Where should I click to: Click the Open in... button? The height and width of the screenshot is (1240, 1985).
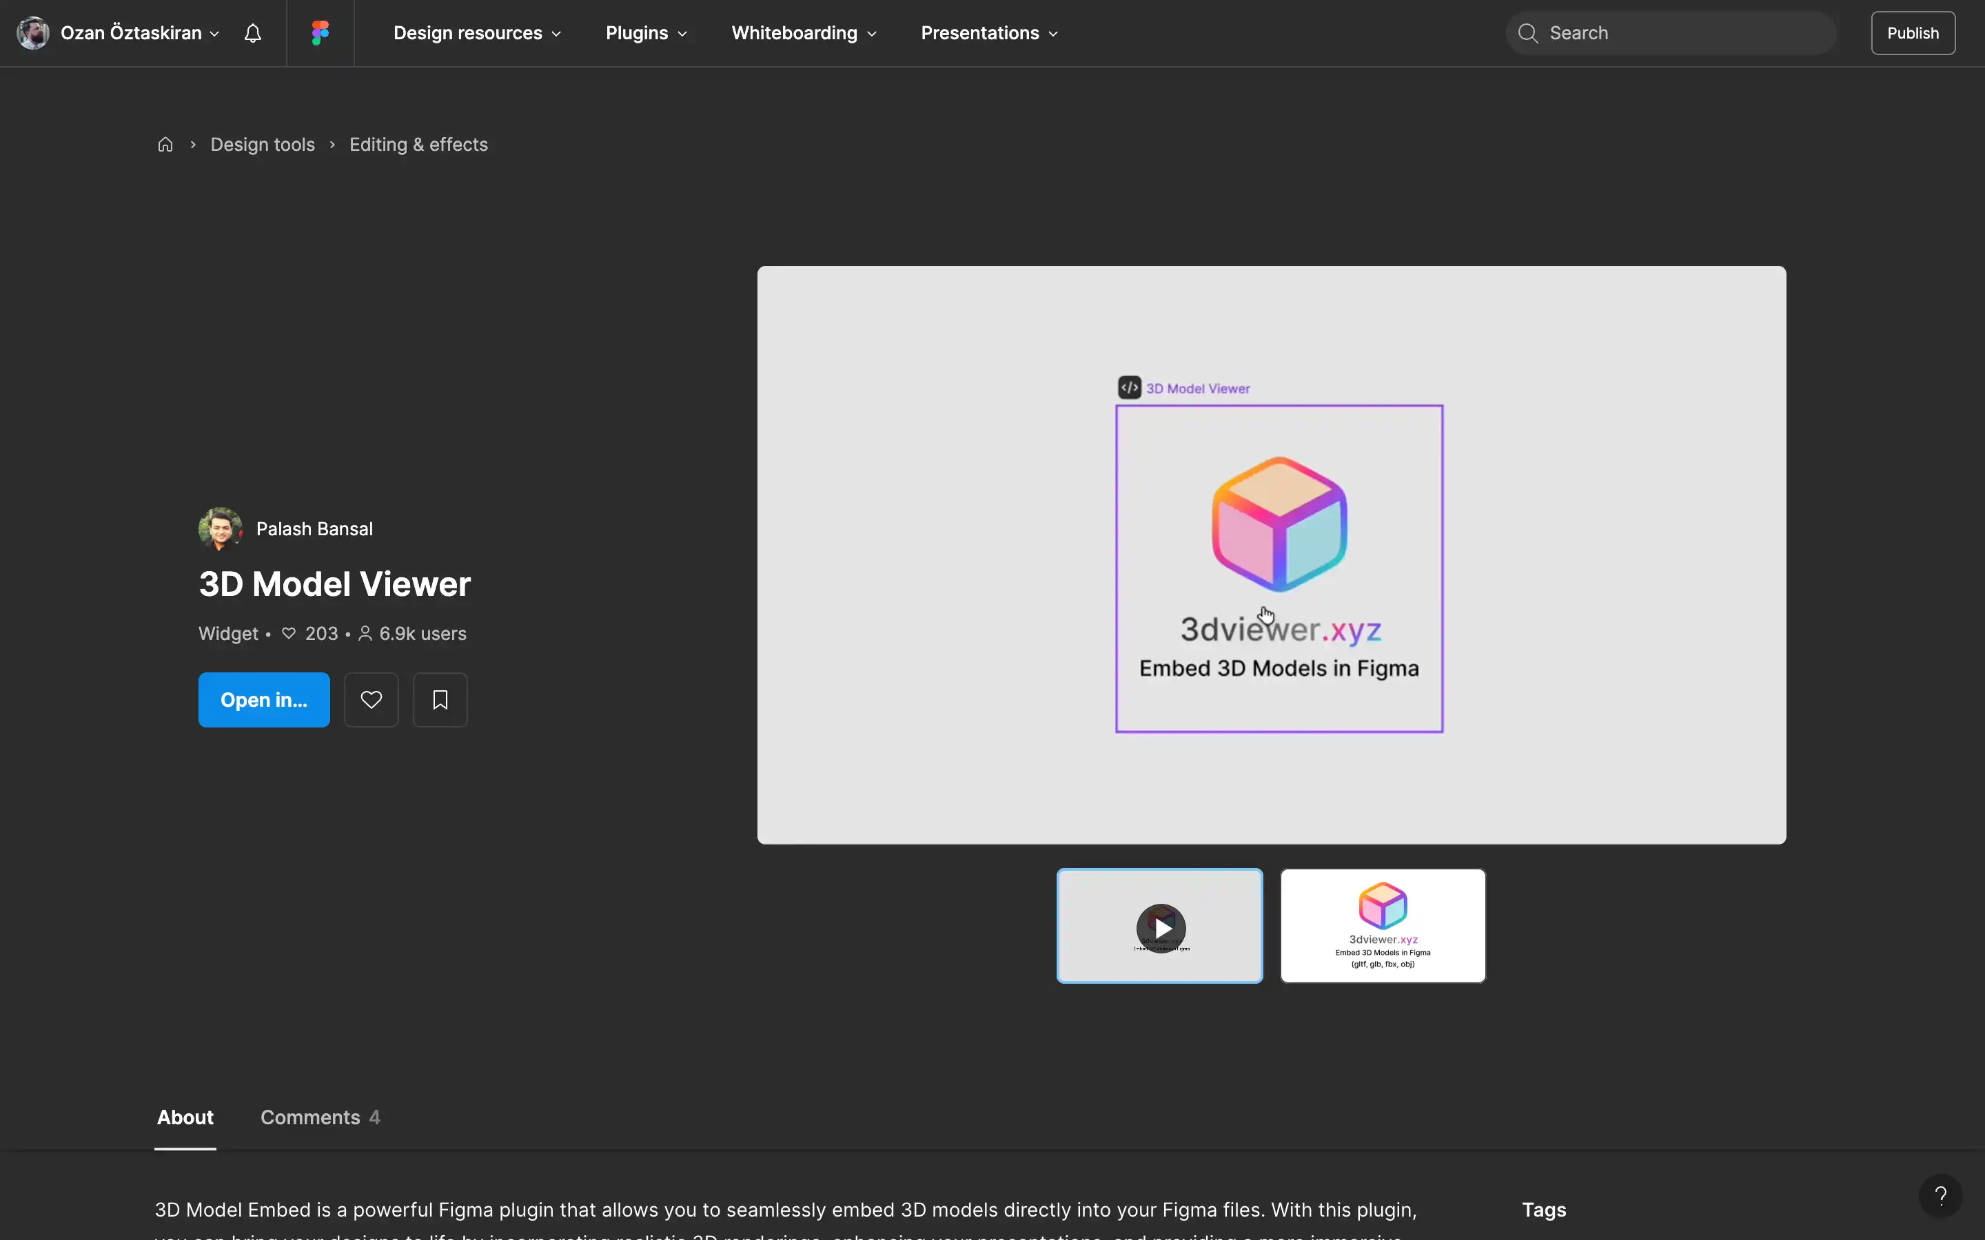coord(264,699)
